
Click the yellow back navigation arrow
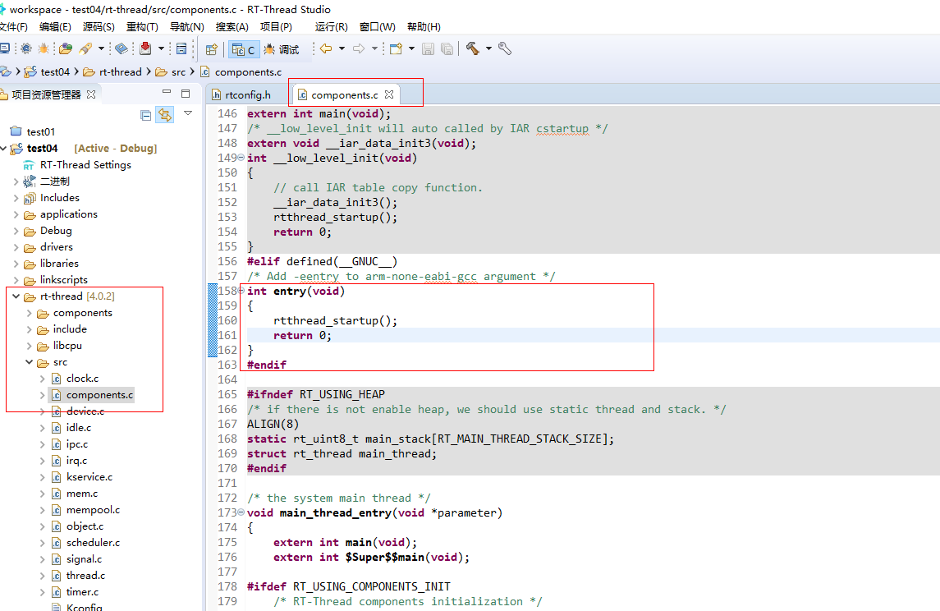[x=326, y=48]
